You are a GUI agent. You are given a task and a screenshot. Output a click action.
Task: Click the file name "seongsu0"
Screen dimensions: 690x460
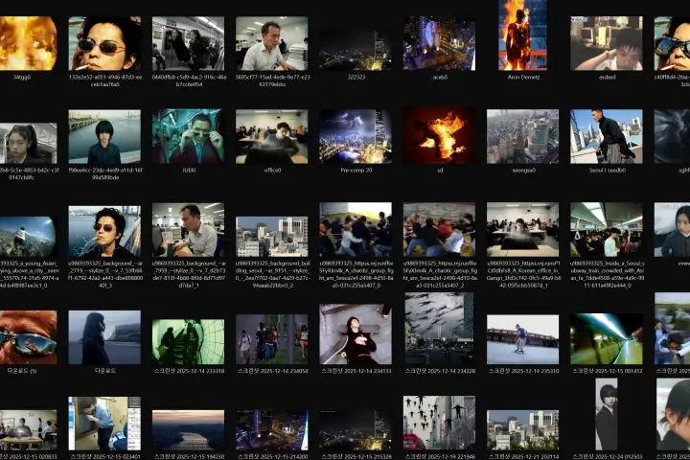pos(523,170)
